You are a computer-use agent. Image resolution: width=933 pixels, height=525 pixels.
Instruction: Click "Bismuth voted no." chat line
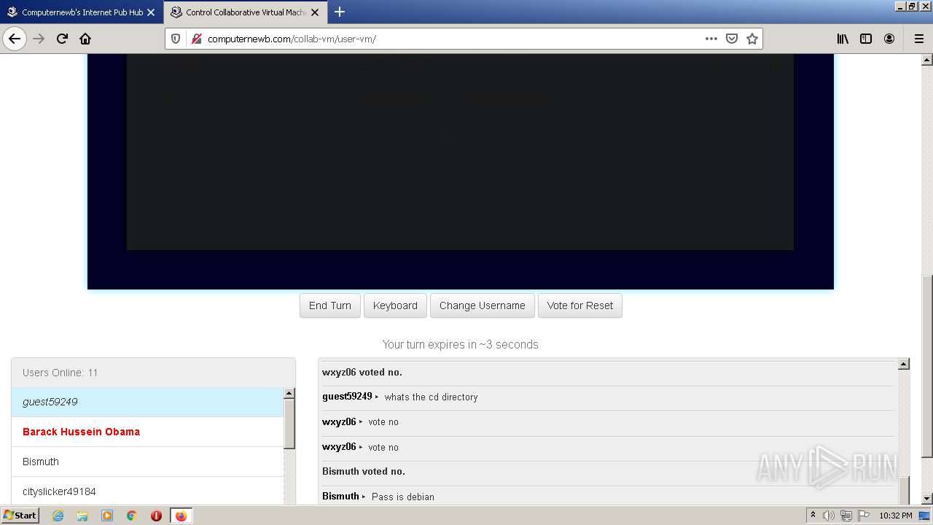pos(364,472)
